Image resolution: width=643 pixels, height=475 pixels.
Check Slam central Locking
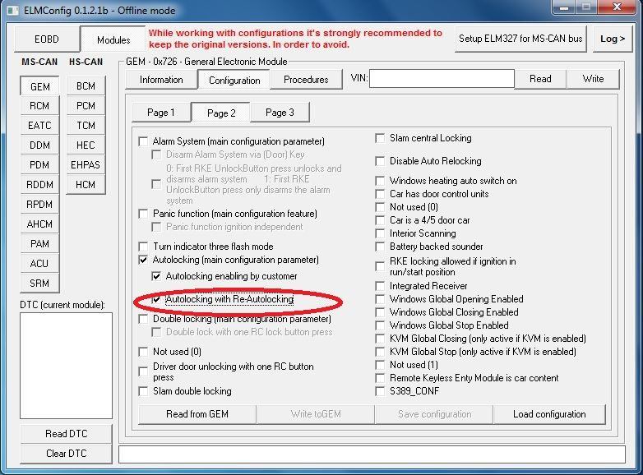tap(380, 138)
